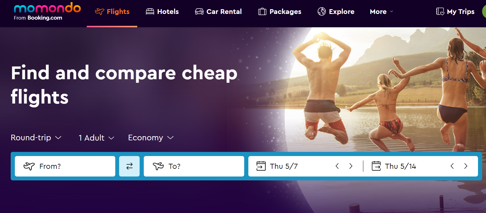Click the From? origin field
The width and height of the screenshot is (486, 213).
65,166
